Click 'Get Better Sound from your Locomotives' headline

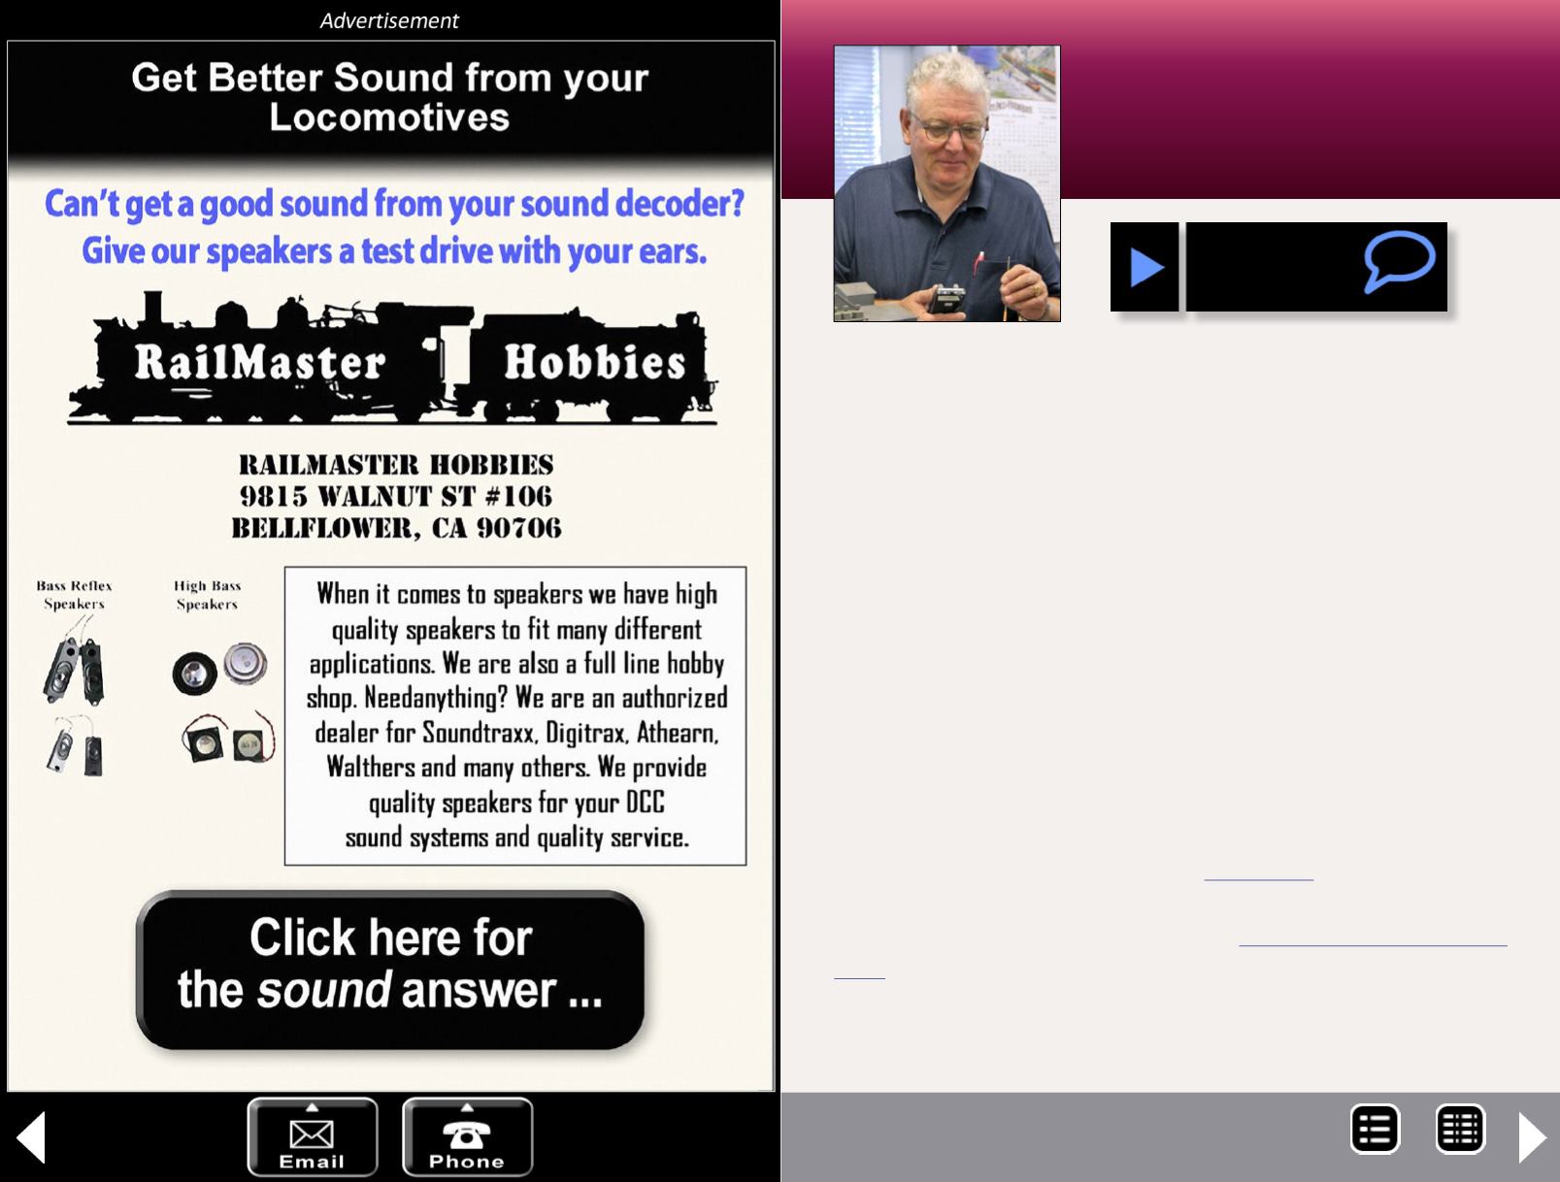coord(389,97)
